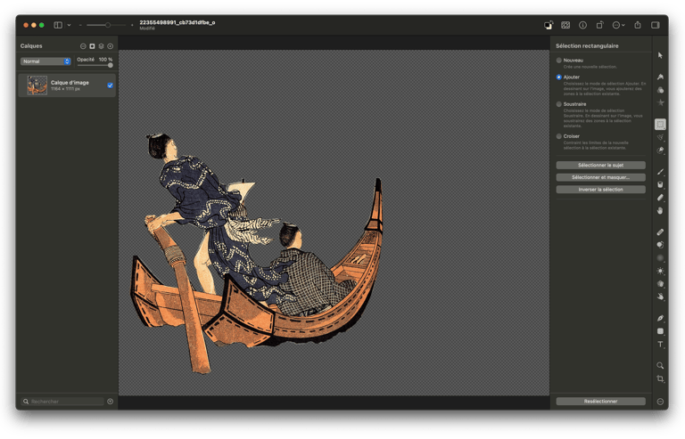Select the pointing-hand retouch tool
Viewport: 685px width, 439px height.
click(x=660, y=297)
